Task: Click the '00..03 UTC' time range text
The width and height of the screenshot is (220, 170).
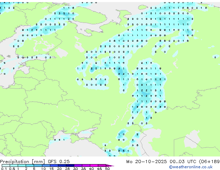Action: [x=183, y=162]
